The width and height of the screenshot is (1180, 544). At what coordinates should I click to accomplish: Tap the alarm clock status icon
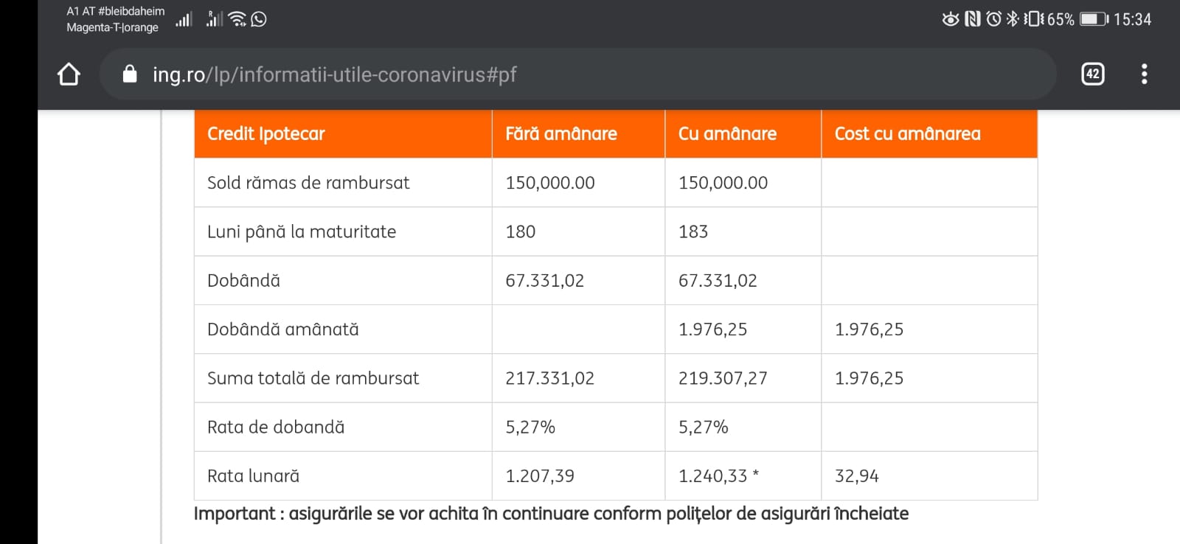point(993,19)
